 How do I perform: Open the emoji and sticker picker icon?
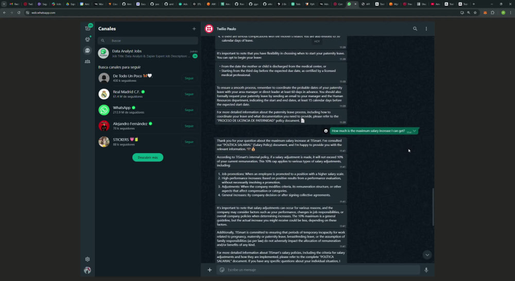222,270
